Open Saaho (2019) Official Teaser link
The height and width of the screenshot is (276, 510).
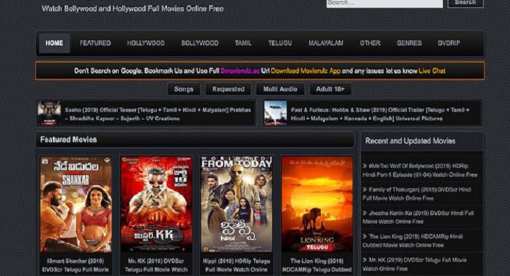[x=158, y=114]
